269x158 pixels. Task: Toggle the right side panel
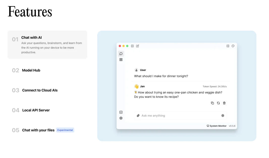(x=228, y=46)
